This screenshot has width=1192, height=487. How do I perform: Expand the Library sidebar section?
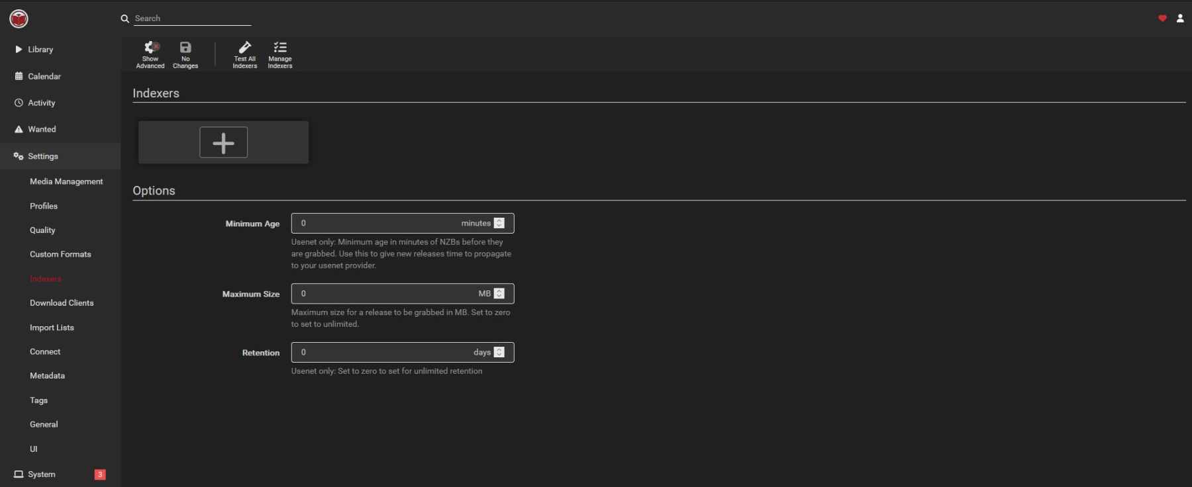tap(40, 50)
